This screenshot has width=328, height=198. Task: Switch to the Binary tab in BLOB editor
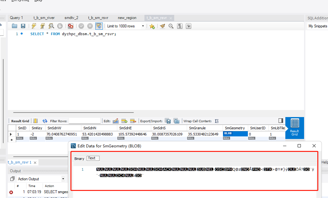click(x=79, y=159)
